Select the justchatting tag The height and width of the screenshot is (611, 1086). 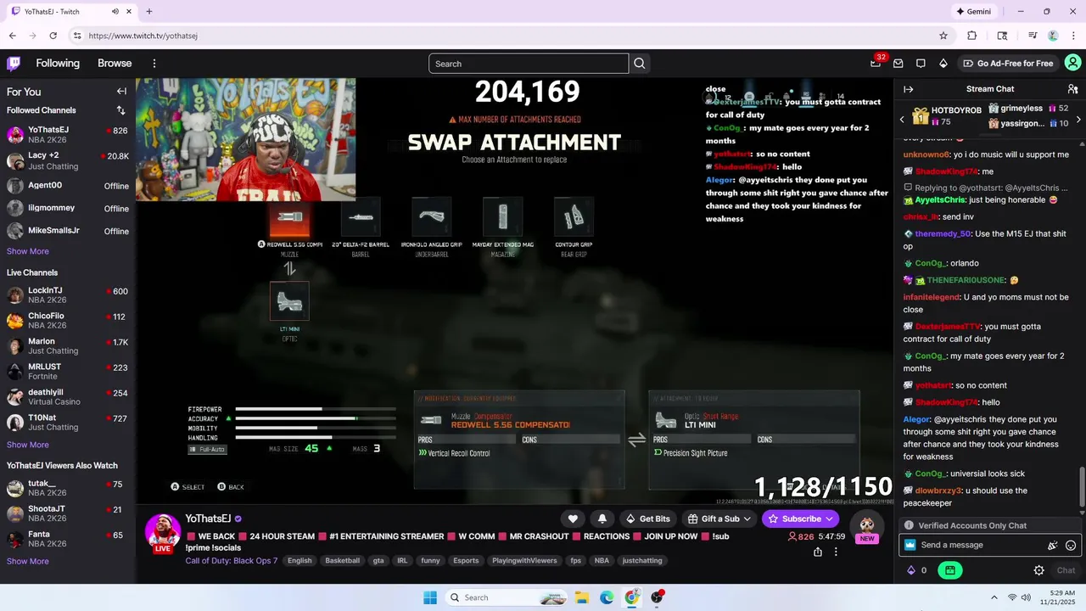coord(642,561)
